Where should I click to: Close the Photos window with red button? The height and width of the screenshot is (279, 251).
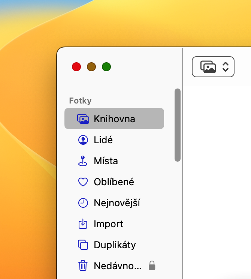76,67
